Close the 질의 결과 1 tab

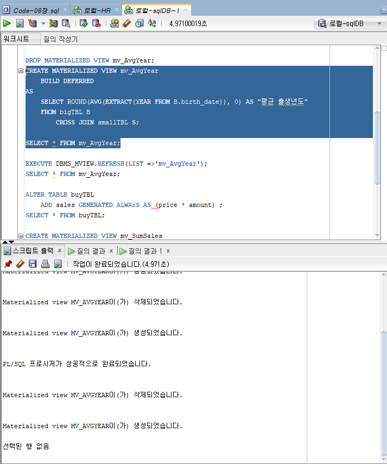click(x=168, y=251)
